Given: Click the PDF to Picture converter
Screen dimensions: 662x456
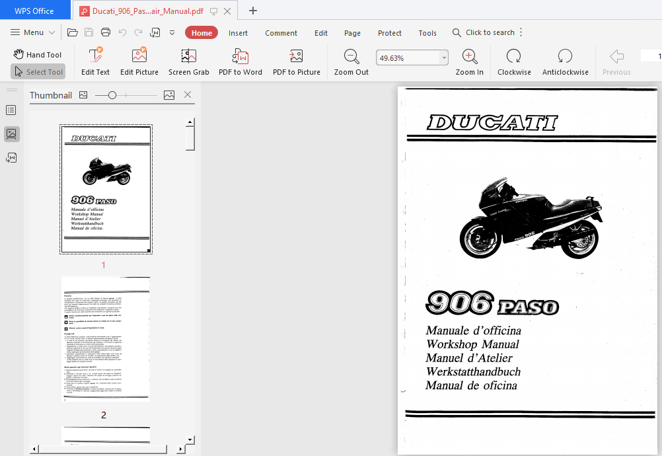Looking at the screenshot, I should click(297, 61).
